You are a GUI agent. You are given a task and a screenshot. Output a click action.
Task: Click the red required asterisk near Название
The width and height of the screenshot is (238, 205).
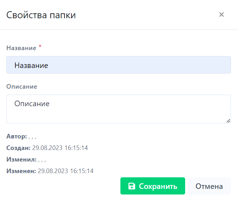click(40, 47)
